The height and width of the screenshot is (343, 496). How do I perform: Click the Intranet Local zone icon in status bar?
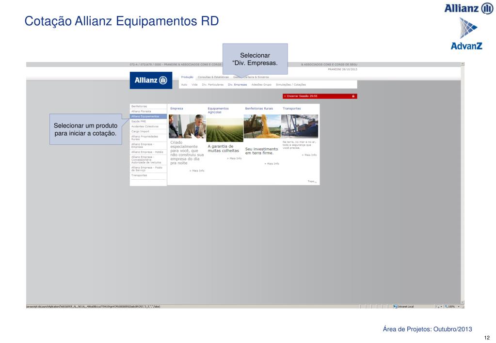click(x=396, y=306)
